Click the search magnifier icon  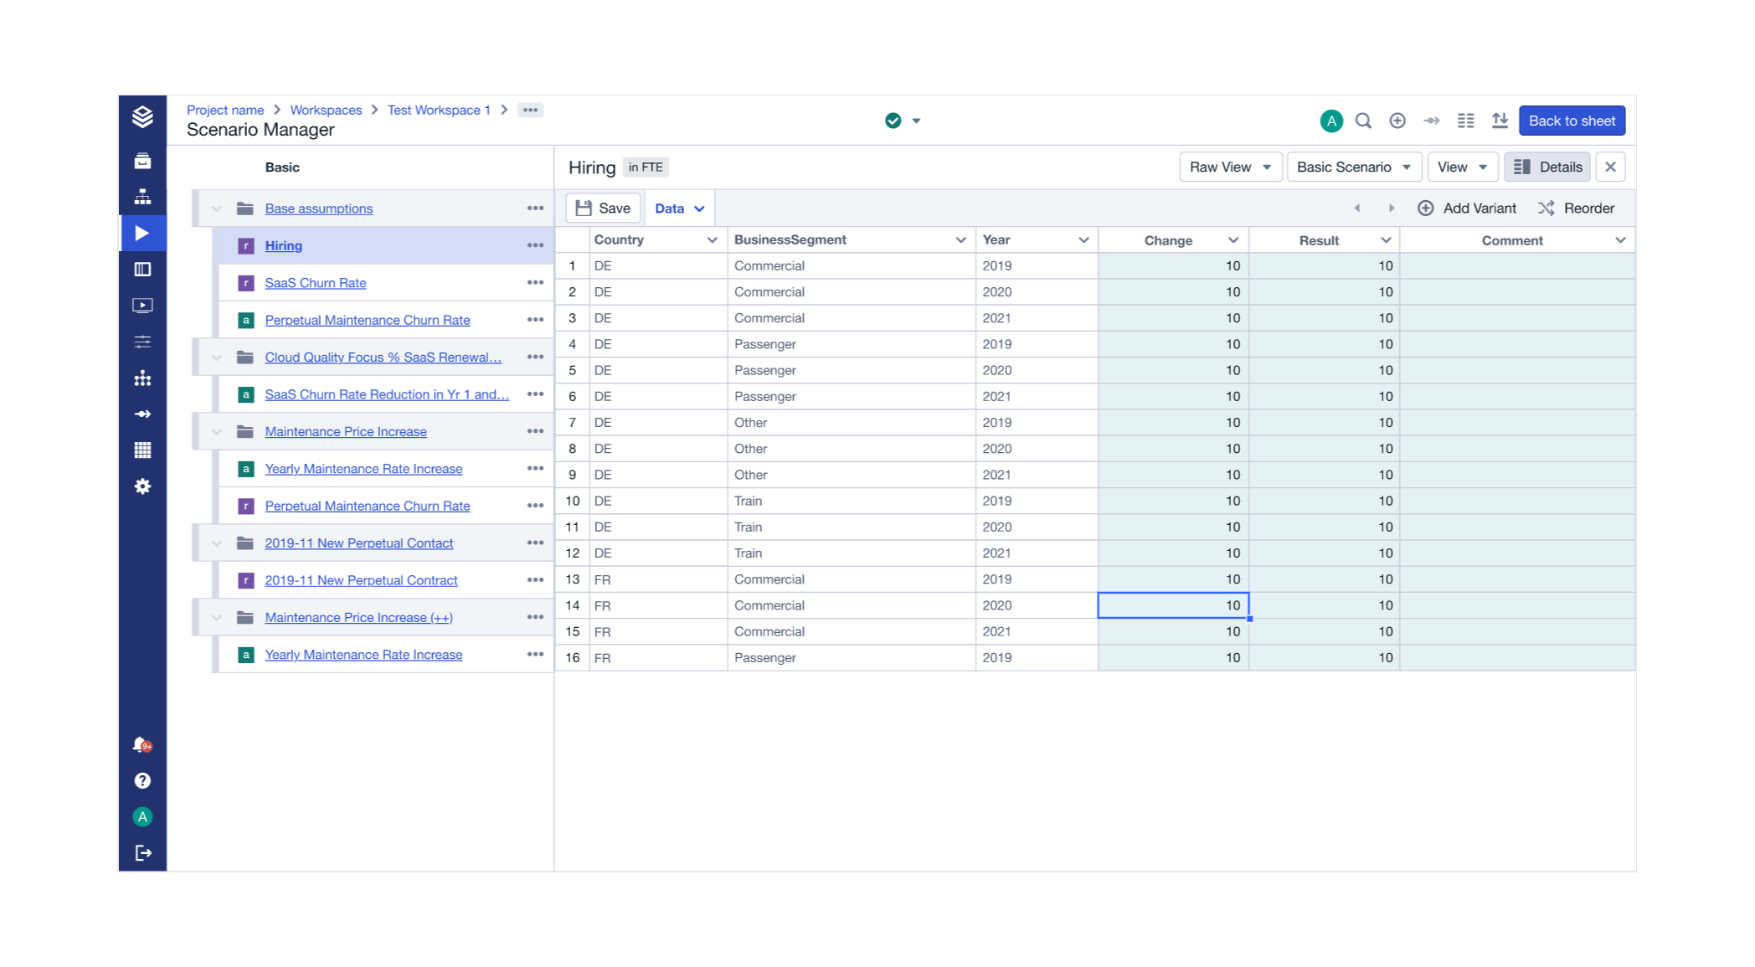1363,121
